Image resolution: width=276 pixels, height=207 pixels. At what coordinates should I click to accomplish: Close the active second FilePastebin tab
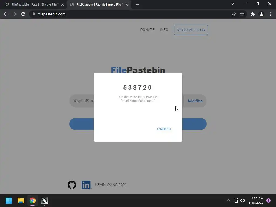(127, 5)
